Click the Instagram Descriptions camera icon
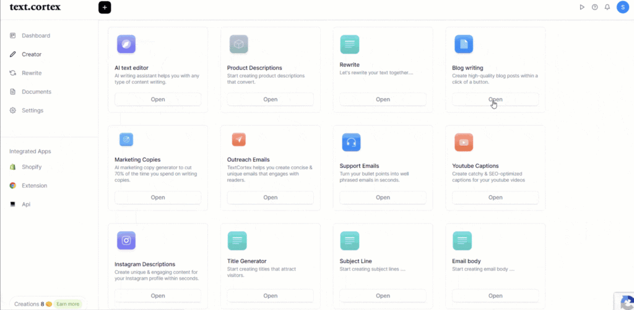 coord(126,241)
